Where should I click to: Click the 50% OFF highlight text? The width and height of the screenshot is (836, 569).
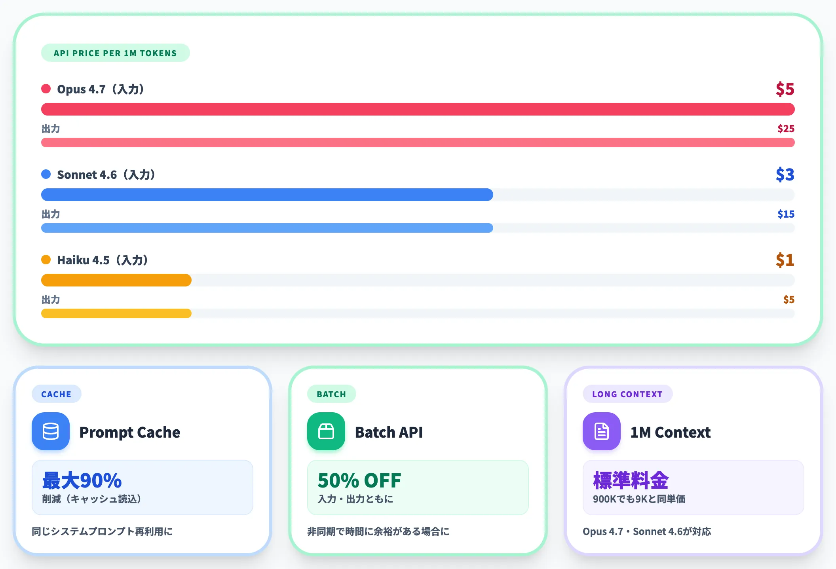[x=359, y=480]
